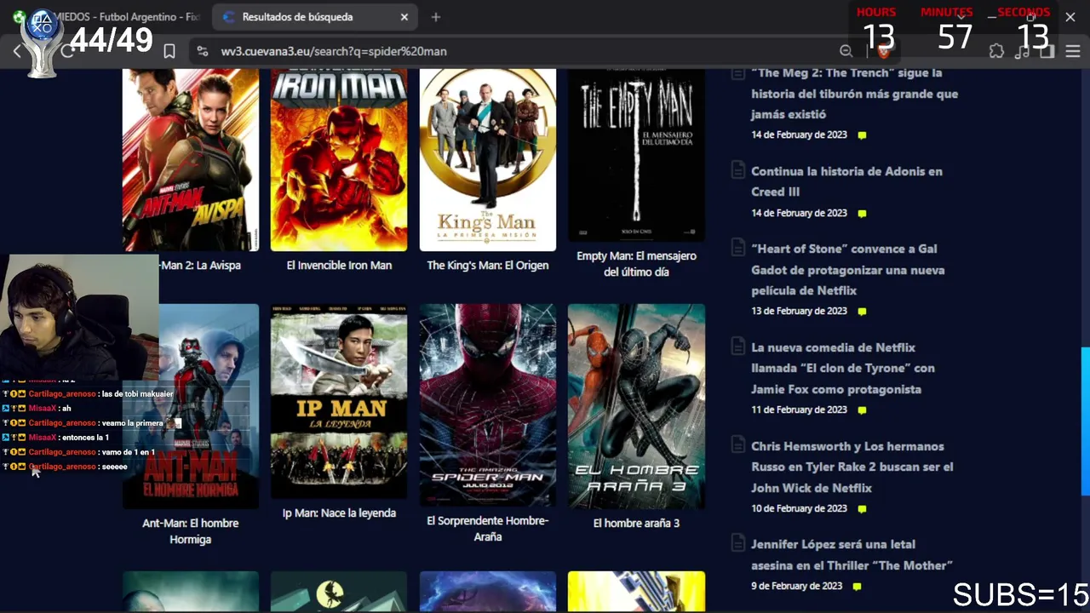Open the Jennifer López The Mother article

point(852,555)
